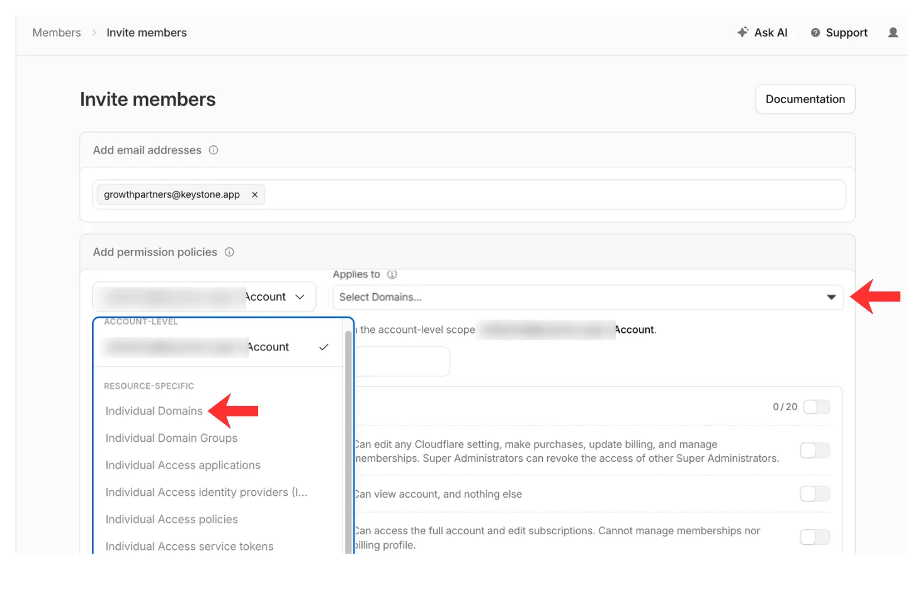The image size is (918, 599).
Task: Choose Individual Domains from the scope list
Action: [154, 411]
